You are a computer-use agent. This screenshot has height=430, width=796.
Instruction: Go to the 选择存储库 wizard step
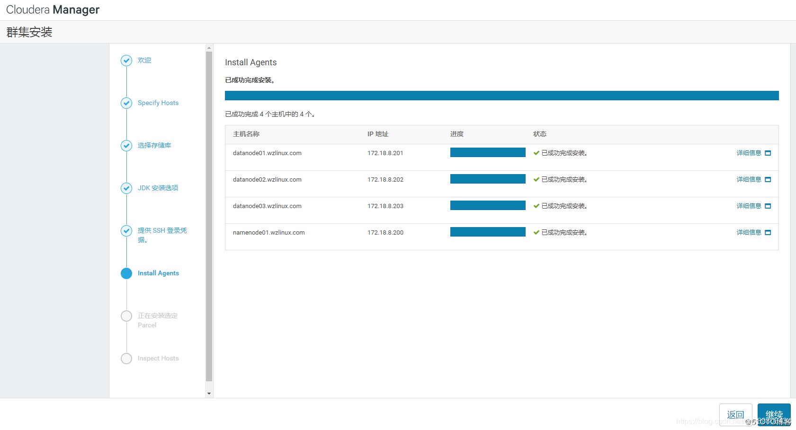point(154,145)
